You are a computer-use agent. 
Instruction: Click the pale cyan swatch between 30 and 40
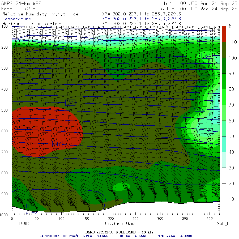click(x=224, y=160)
